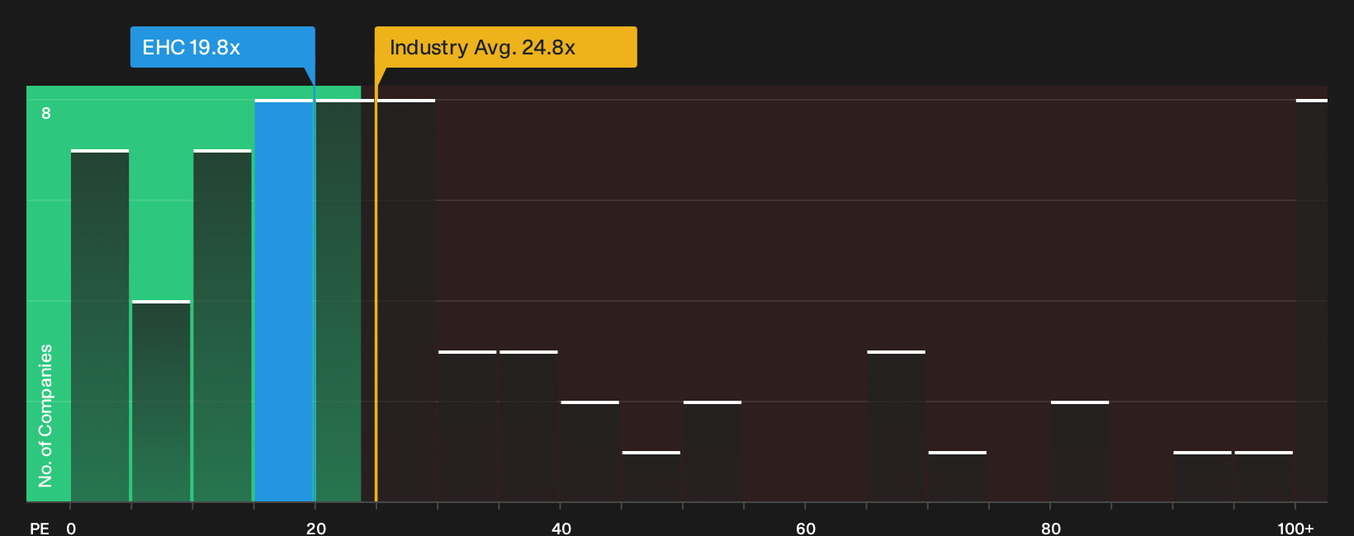Image resolution: width=1354 pixels, height=536 pixels.
Task: Click the x-axis label 0
Action: coord(71,529)
